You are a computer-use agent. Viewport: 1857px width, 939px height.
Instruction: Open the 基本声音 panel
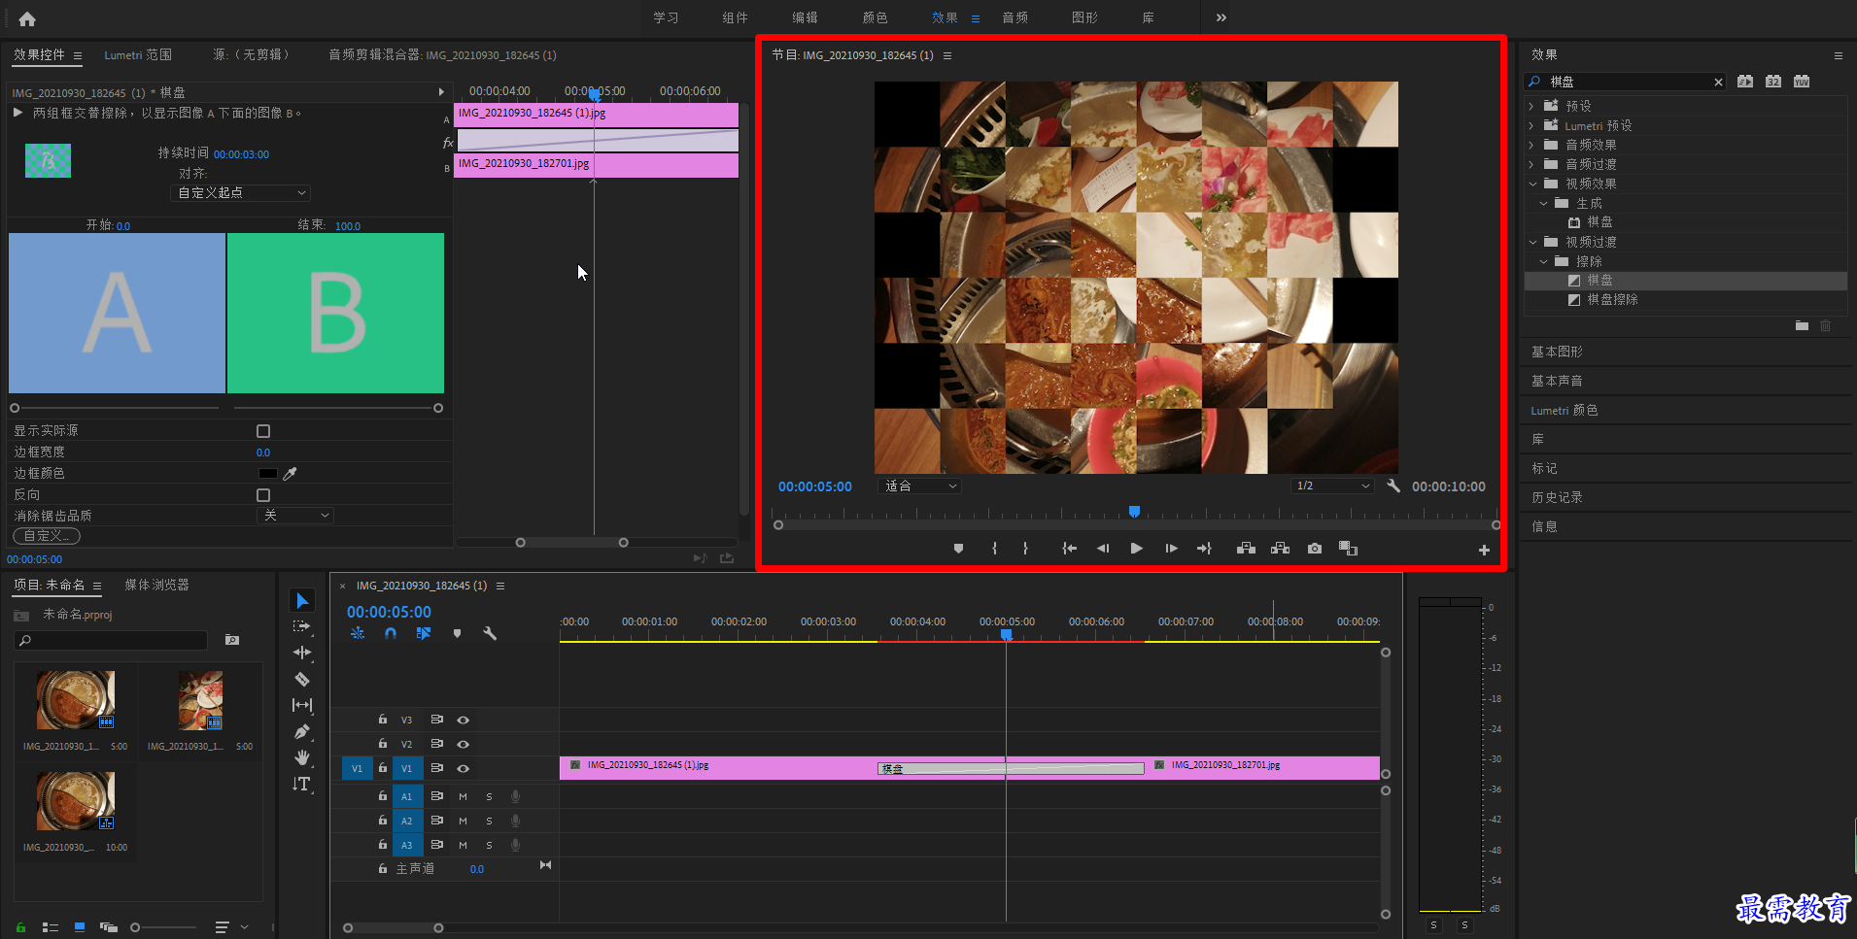(1557, 381)
